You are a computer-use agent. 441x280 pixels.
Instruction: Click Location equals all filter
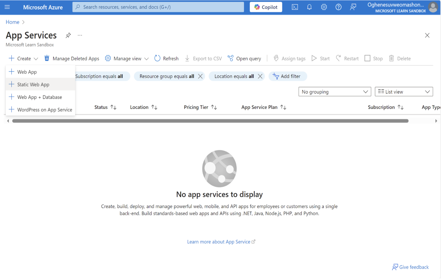234,76
